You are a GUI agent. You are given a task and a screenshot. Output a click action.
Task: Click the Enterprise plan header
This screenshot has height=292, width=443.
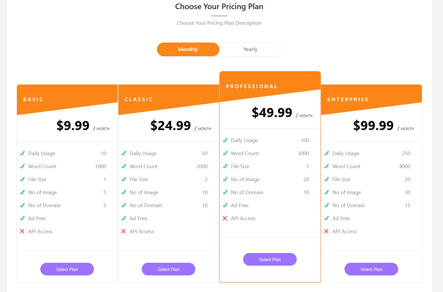click(348, 99)
